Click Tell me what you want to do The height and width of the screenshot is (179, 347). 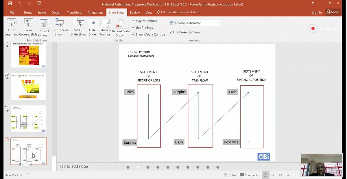coord(179,12)
